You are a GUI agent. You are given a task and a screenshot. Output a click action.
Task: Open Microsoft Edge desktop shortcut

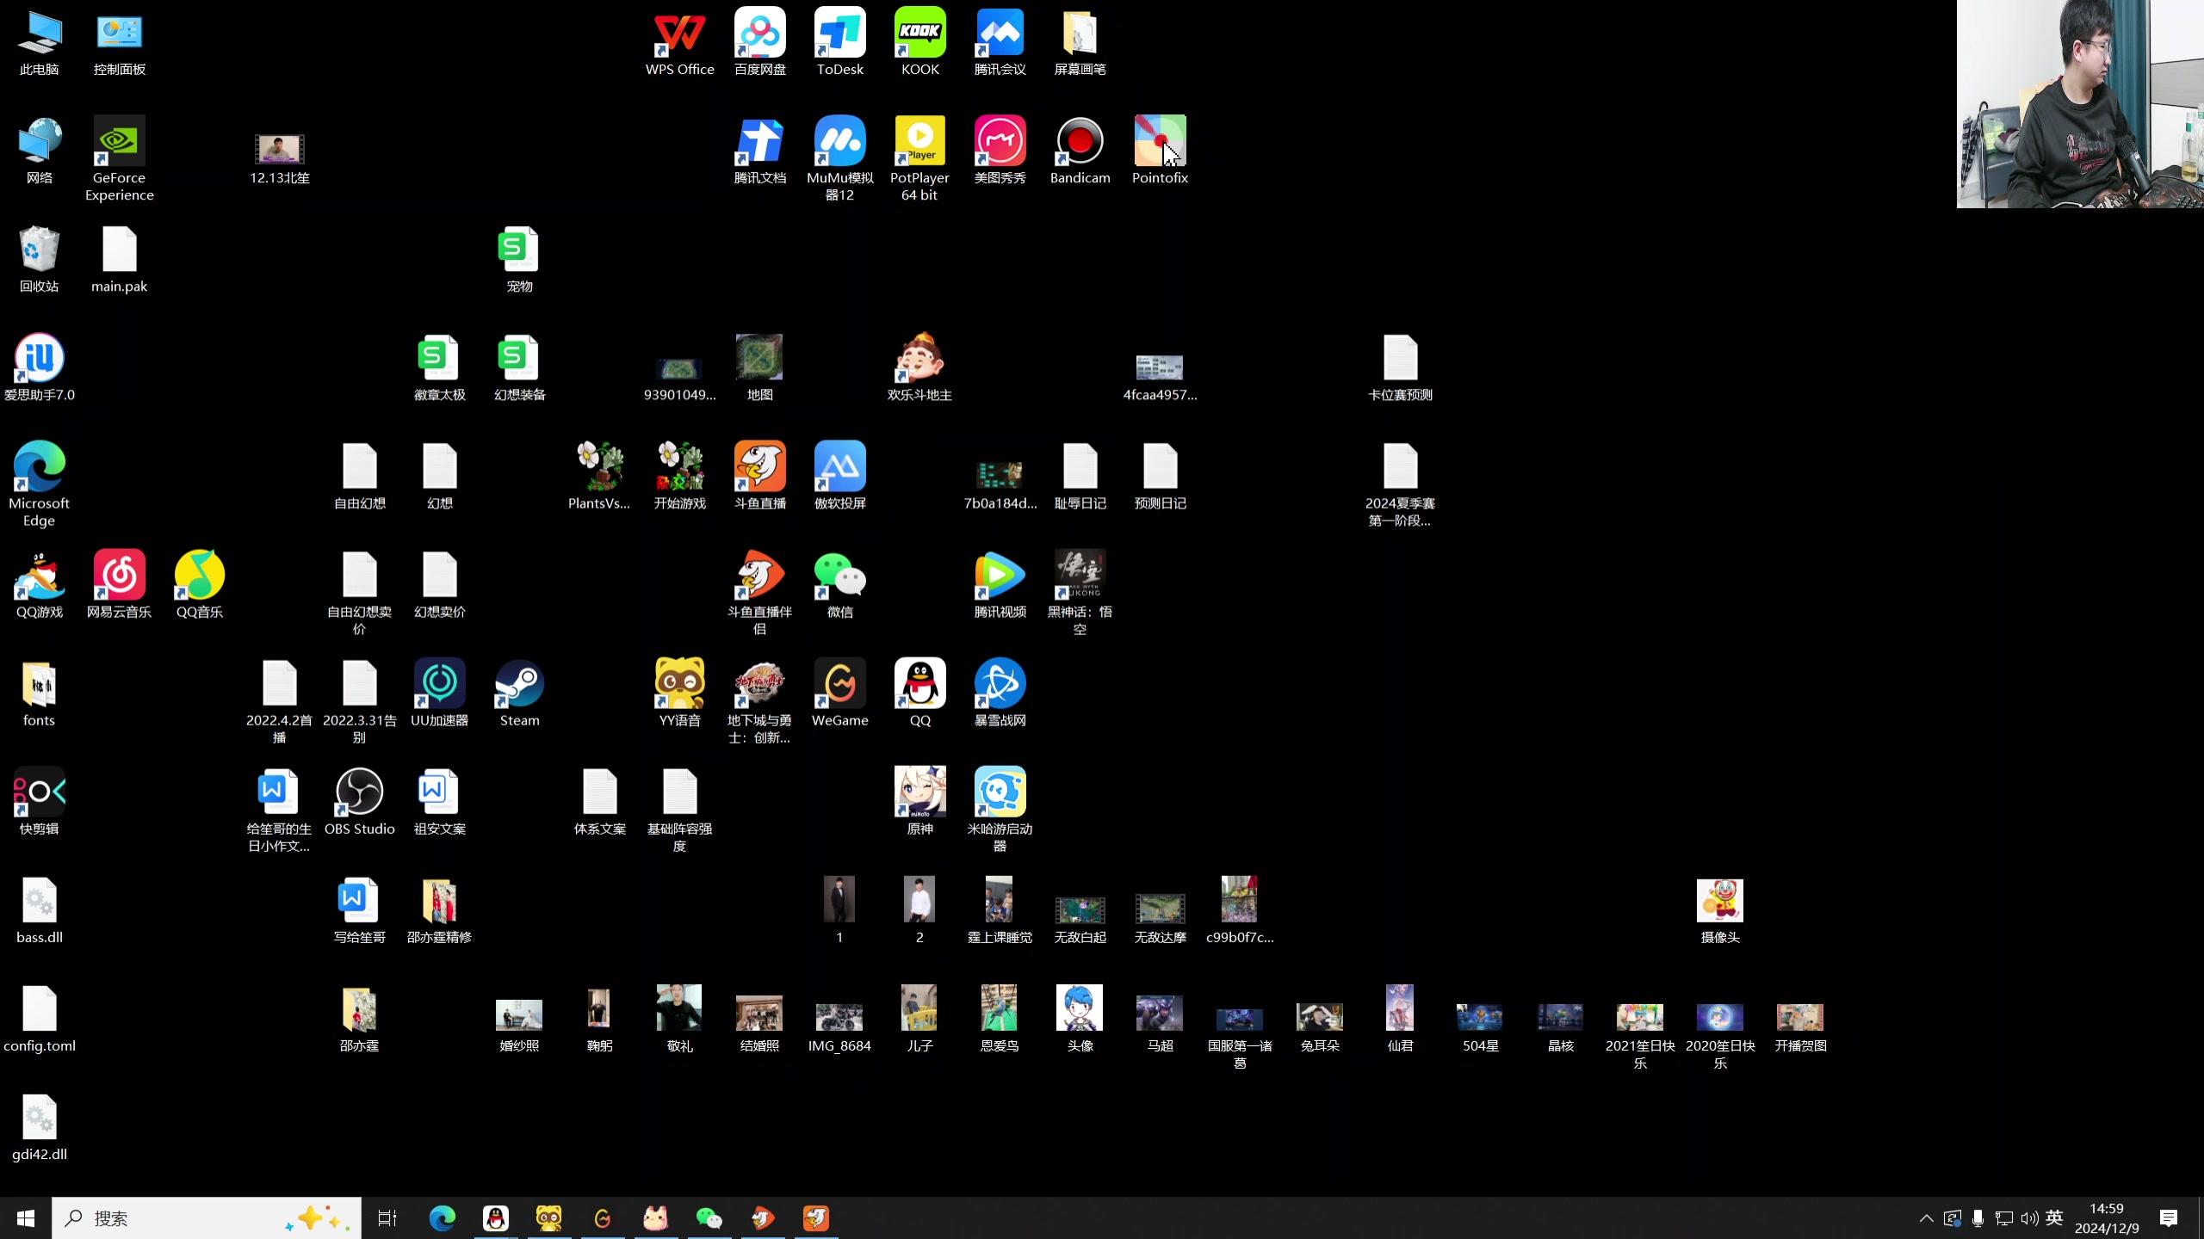coord(39,484)
